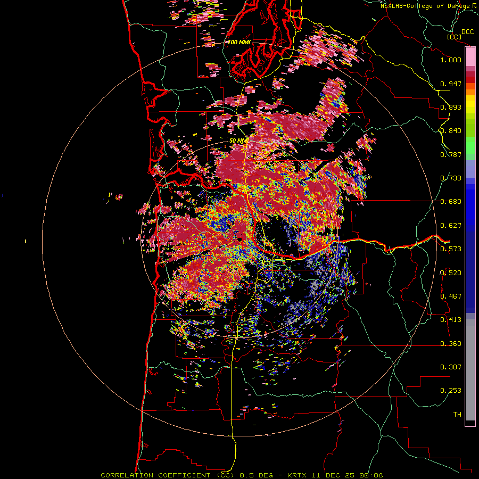Pick the yellow swatch in the color bar

(x=470, y=104)
